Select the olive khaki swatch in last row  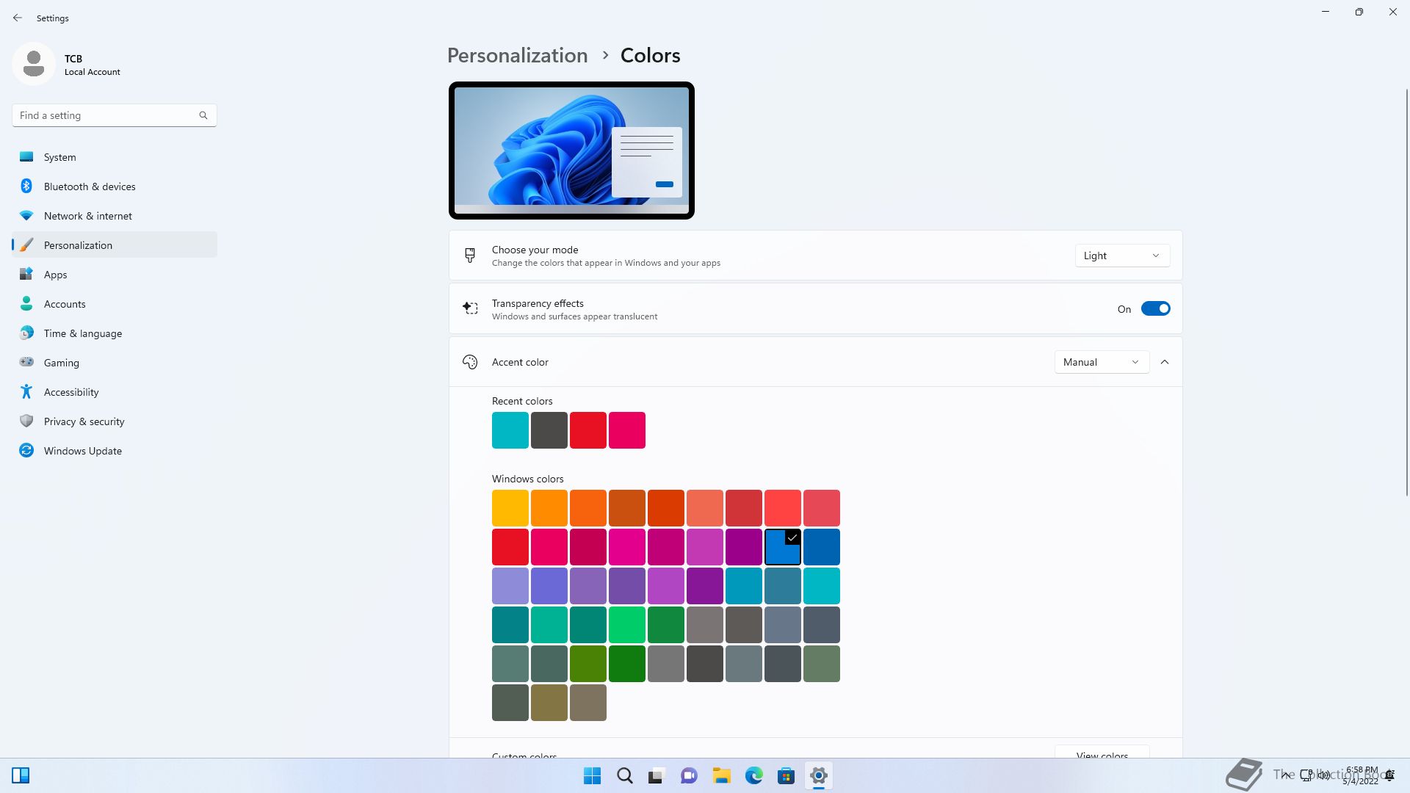(549, 703)
